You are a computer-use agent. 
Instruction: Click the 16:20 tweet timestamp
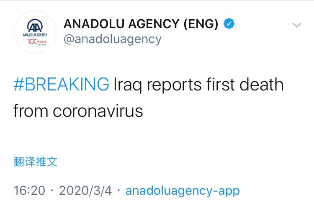29,191
